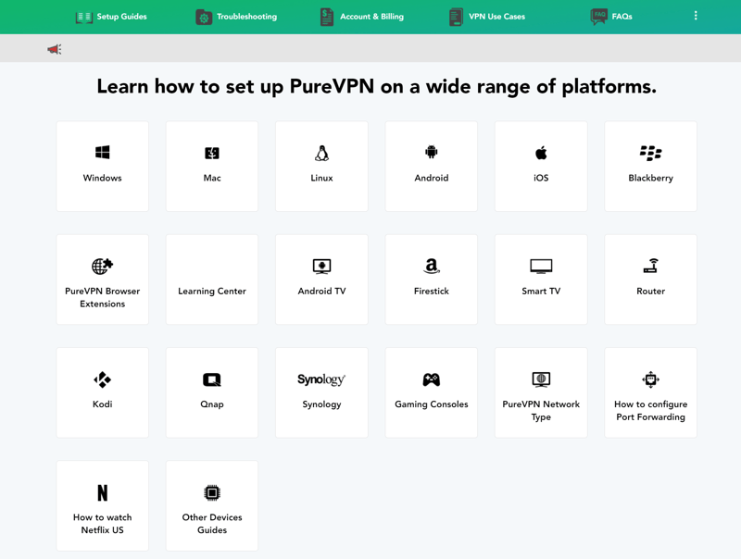
Task: Click the Netflix N logo icon
Action: (103, 493)
